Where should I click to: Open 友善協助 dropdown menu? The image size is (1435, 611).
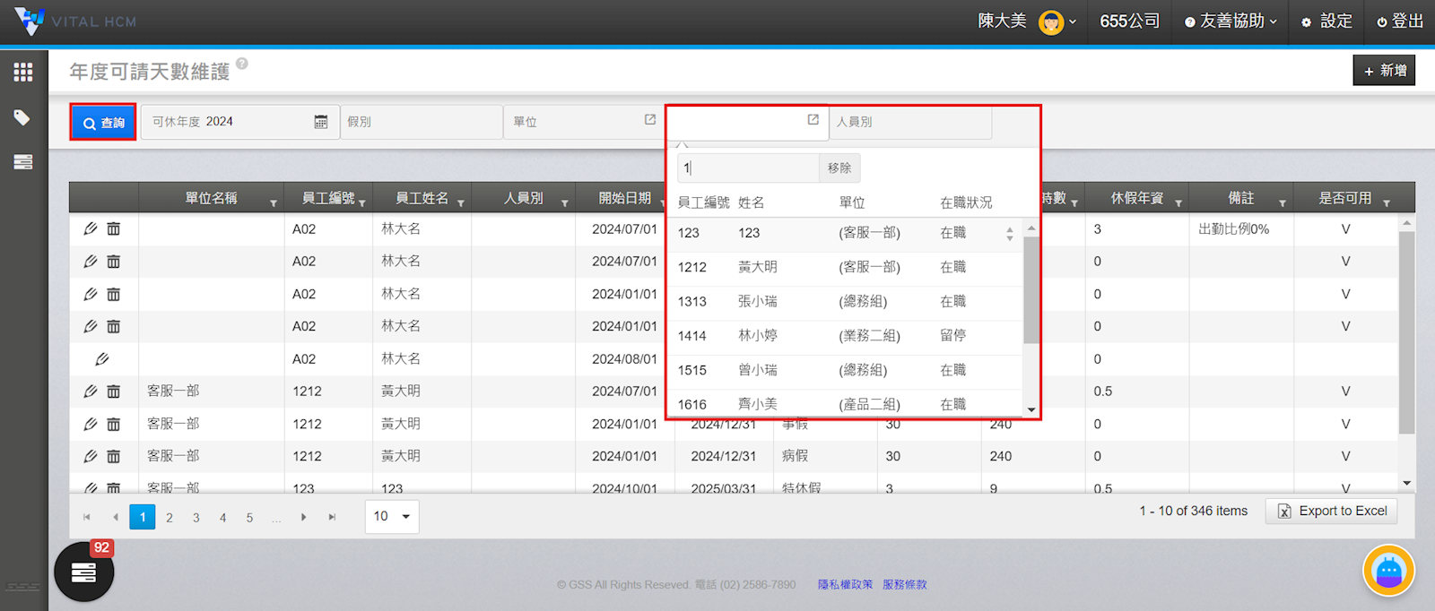[1231, 22]
